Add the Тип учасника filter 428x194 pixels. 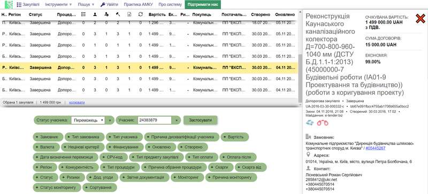124,137
